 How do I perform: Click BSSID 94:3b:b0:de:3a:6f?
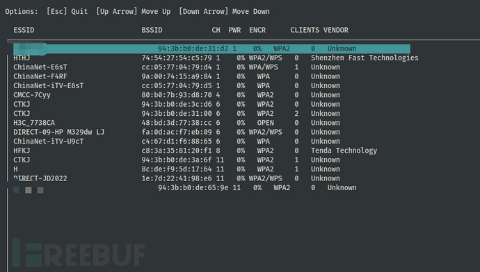click(177, 160)
